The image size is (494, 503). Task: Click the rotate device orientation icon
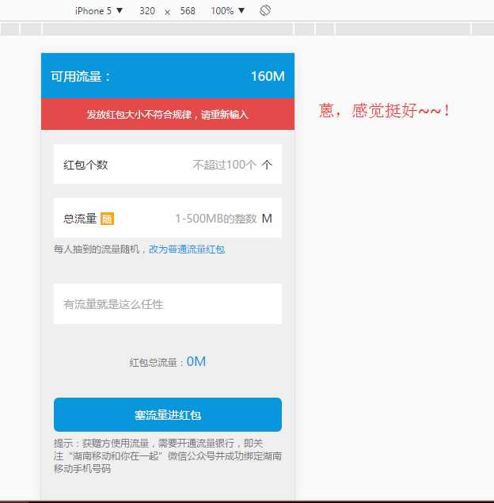tap(265, 10)
